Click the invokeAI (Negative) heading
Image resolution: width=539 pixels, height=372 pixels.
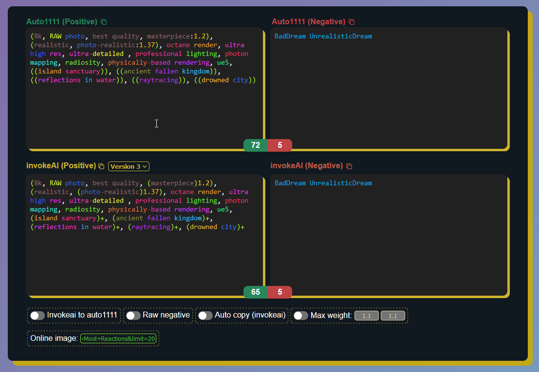(307, 166)
